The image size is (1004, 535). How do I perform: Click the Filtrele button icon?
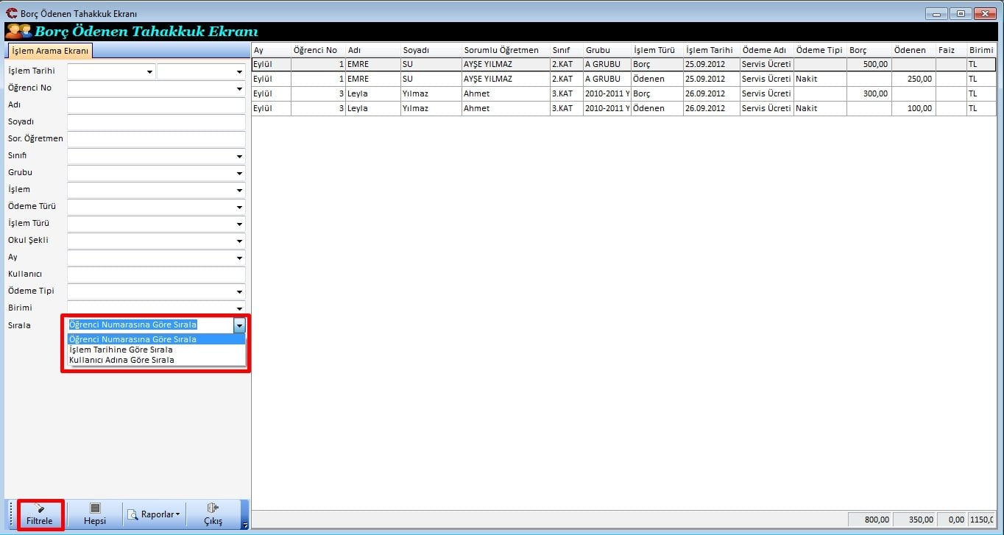[x=40, y=509]
